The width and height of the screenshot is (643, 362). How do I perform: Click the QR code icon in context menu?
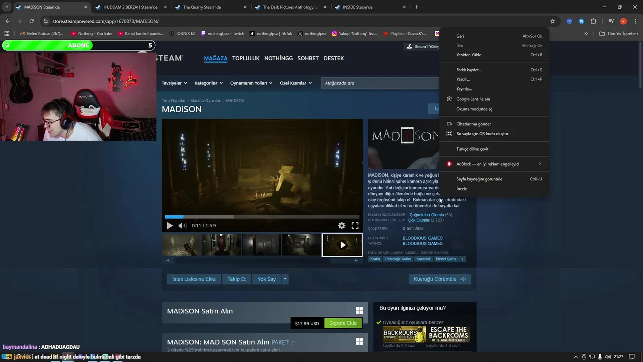pyautogui.click(x=449, y=134)
